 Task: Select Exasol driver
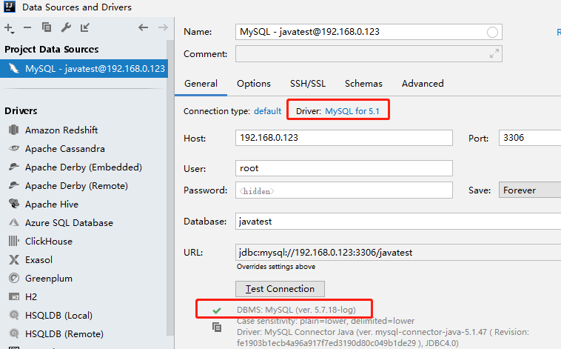click(x=38, y=260)
